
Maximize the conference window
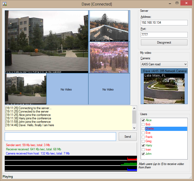(x=177, y=3)
